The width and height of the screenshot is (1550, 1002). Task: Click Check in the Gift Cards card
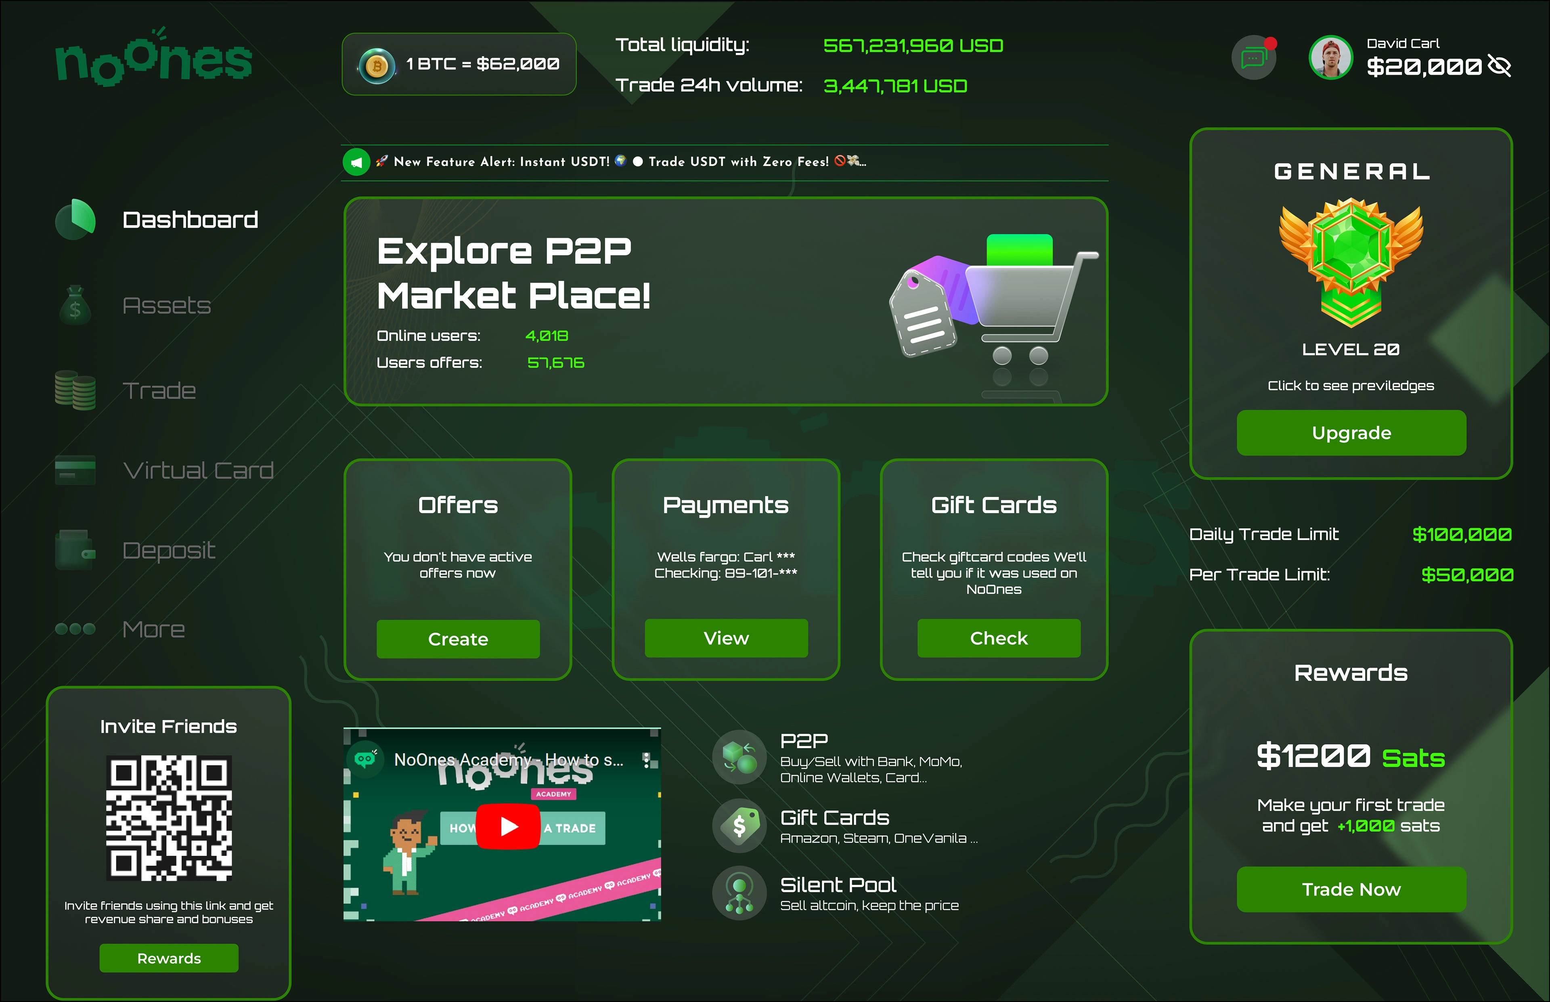(999, 638)
